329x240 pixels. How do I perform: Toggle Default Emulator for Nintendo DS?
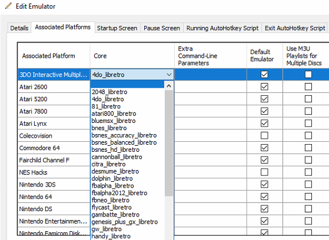pyautogui.click(x=264, y=209)
